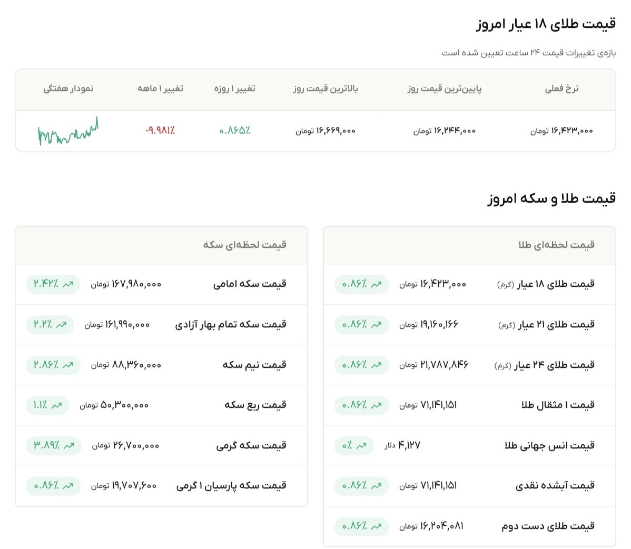Click trend arrow icon for 24-carat gold row
631x549 pixels.
tap(376, 365)
